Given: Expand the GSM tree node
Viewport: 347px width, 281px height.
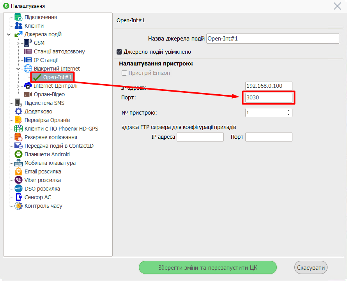Looking at the screenshot, I should click(18, 43).
